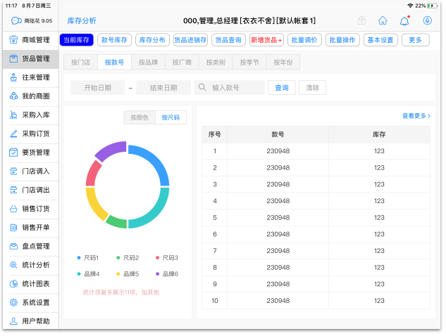Switch chart to 按尺码 grouping

click(x=171, y=117)
